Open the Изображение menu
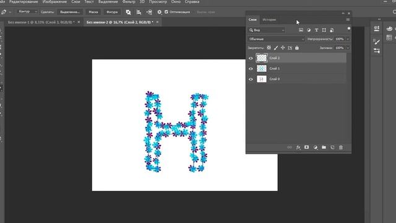The width and height of the screenshot is (396, 223). [x=54, y=2]
